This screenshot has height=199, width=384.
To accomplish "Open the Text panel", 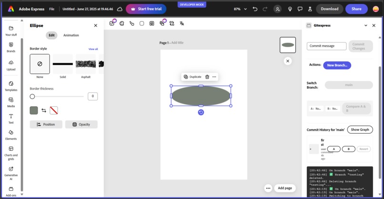I will (x=11, y=119).
